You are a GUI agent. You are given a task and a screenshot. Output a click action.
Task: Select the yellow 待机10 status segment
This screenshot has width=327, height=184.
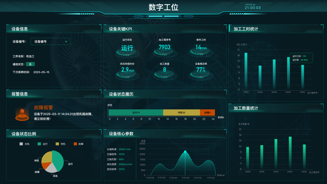(x=181, y=112)
